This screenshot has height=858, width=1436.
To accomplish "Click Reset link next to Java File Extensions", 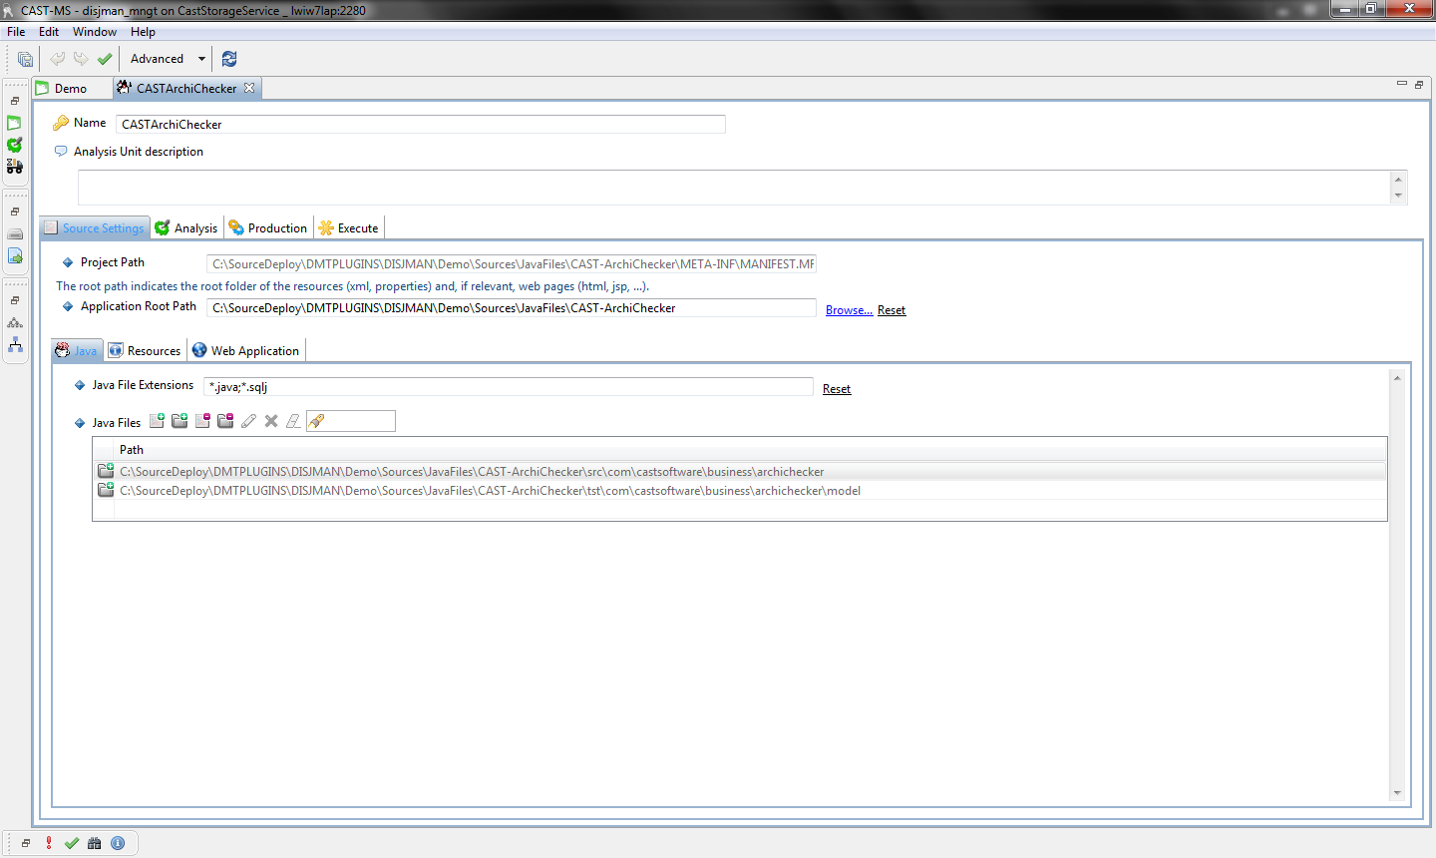I will (837, 389).
